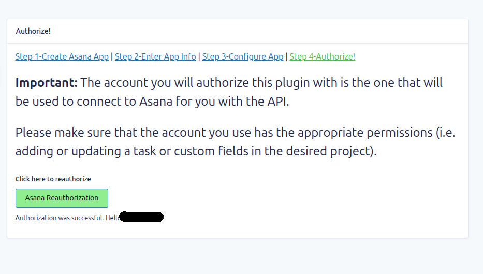Image resolution: width=483 pixels, height=274 pixels.
Task: Click the "Authorize!" panel header title
Action: coord(33,31)
